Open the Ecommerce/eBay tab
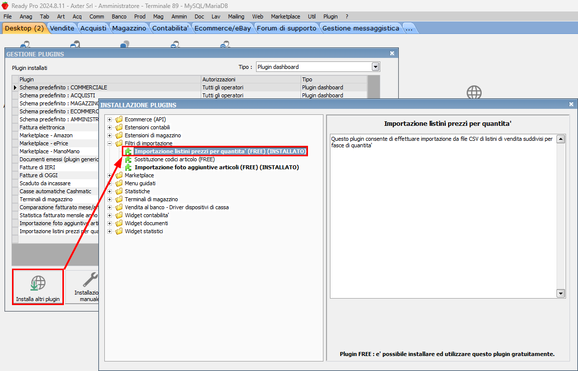578x371 pixels. 223,28
